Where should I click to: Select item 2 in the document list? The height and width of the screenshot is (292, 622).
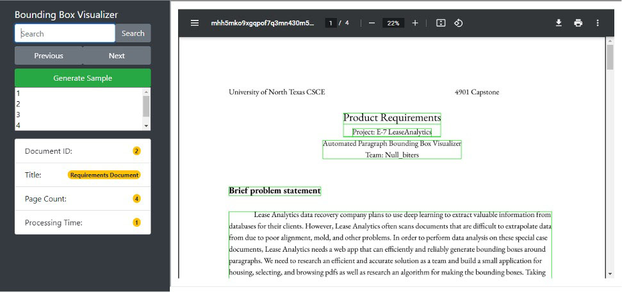click(x=79, y=104)
